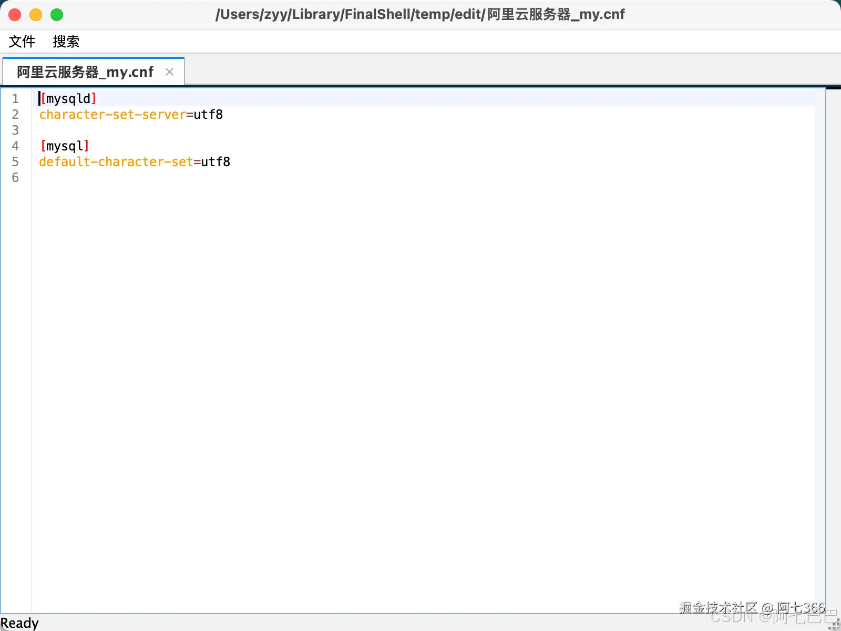Close the 阿里云服务器_my.cnf tab
Image resolution: width=841 pixels, height=631 pixels.
point(169,72)
